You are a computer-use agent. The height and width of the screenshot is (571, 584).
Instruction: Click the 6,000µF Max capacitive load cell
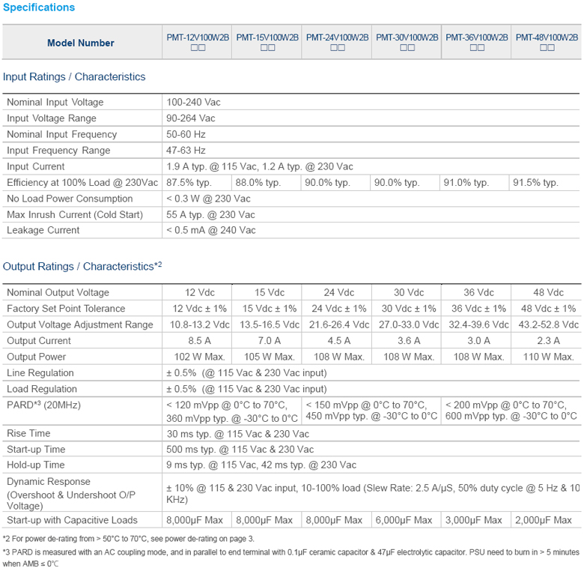pyautogui.click(x=407, y=520)
